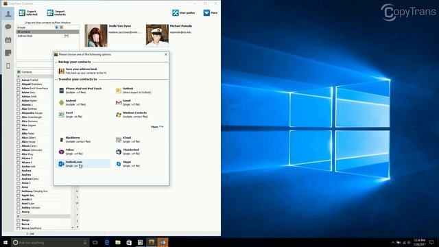Screen dimensions: 439x247
Task: Open Task View on the taskbar
Action: (x=95, y=242)
